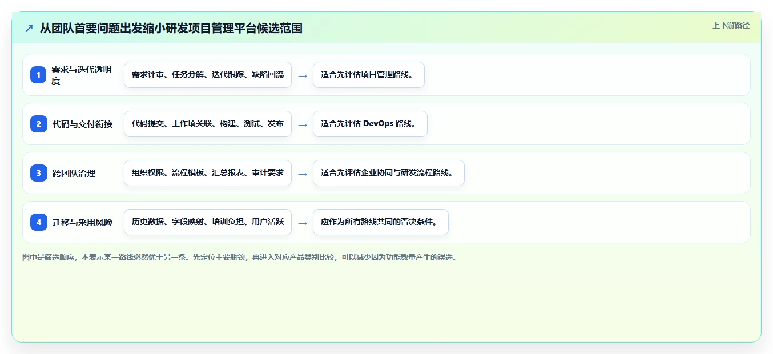Viewport: 773px width, 354px height.
Task: Click the 迁移与采用风险 label
Action: pos(82,222)
